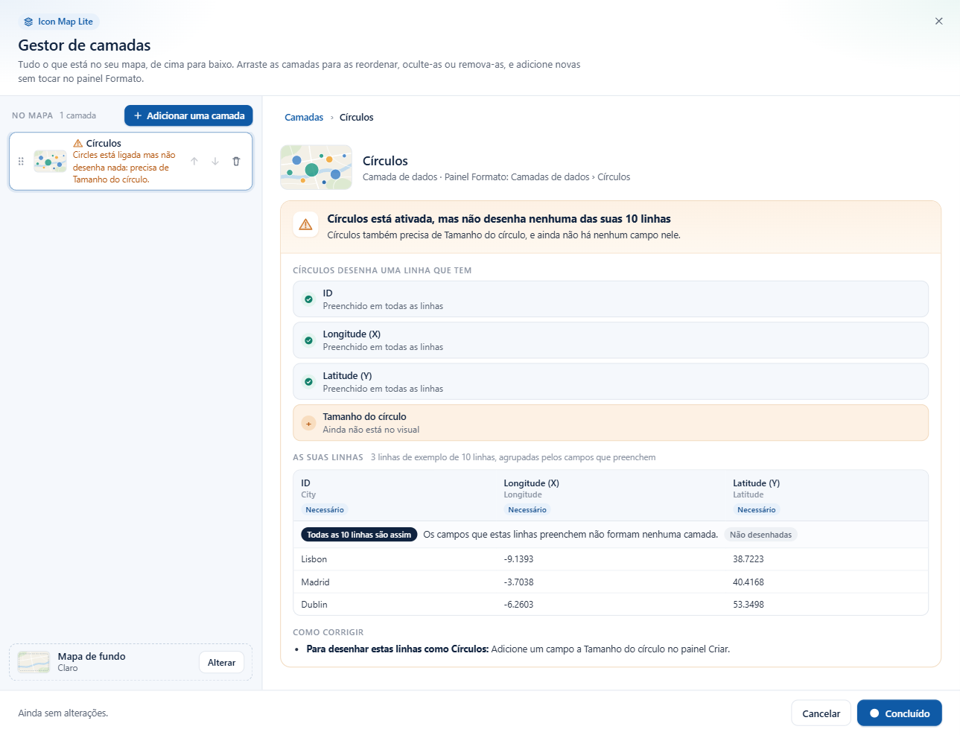Click the longitude value -9.1393
Viewport: 960px width, 735px height.
pyautogui.click(x=518, y=559)
